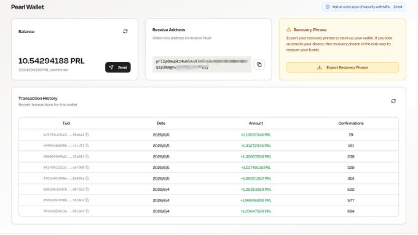
Task: Click the Confirmations column header
Action: pos(351,123)
